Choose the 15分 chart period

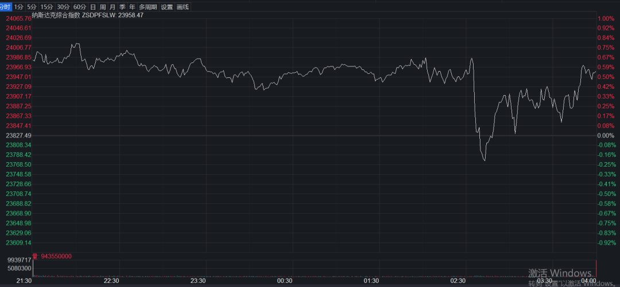[46, 7]
